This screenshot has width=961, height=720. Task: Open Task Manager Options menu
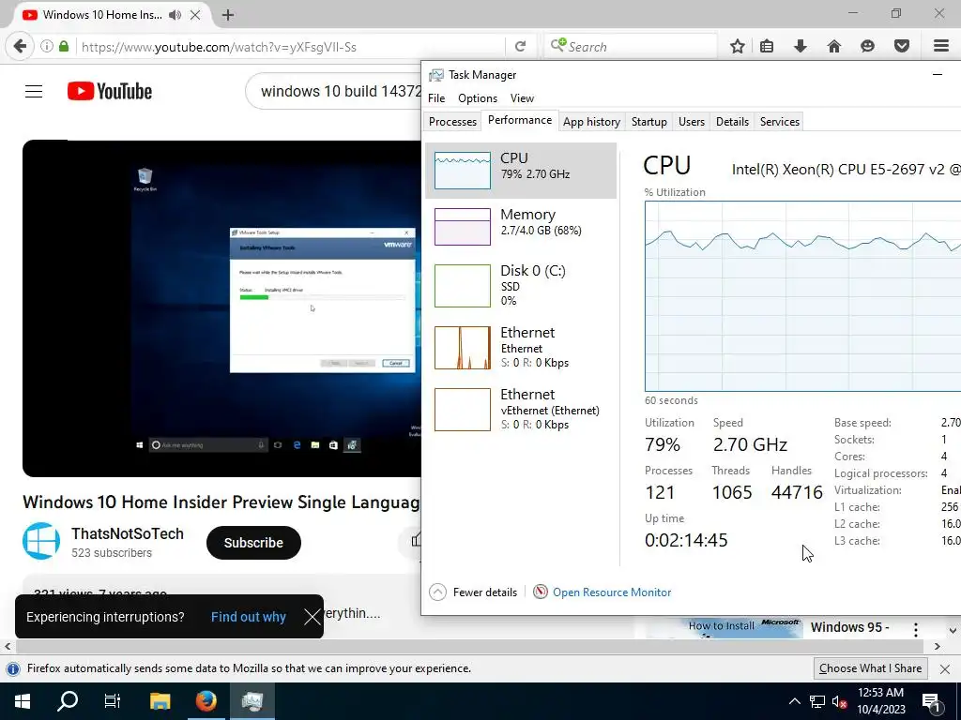coord(478,97)
